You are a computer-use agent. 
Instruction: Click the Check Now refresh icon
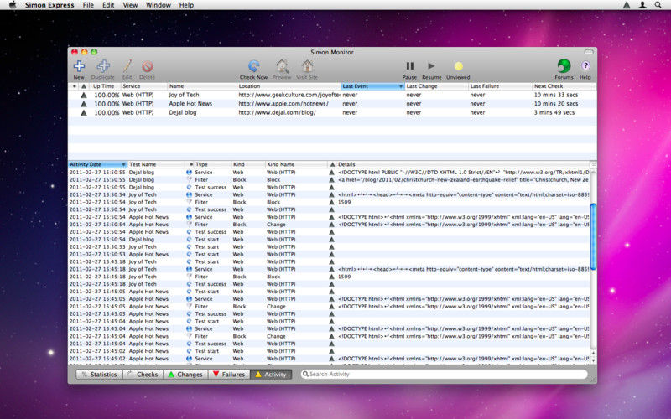[x=254, y=66]
